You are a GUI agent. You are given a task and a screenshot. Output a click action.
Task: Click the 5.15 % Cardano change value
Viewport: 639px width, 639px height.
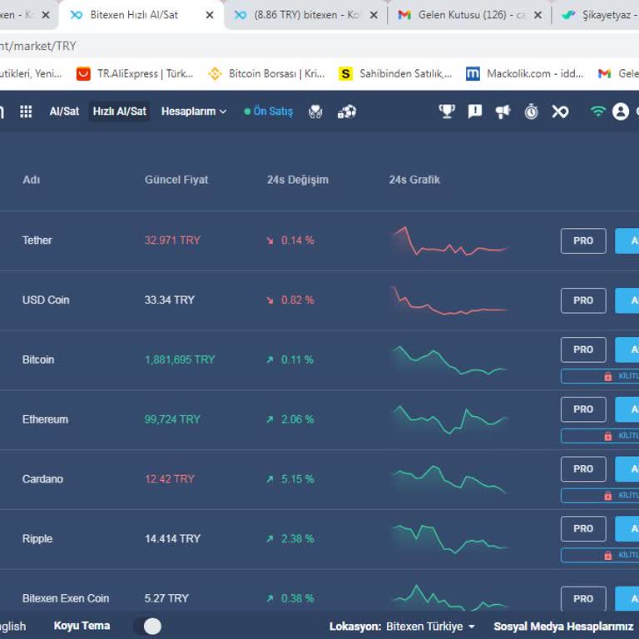(297, 479)
